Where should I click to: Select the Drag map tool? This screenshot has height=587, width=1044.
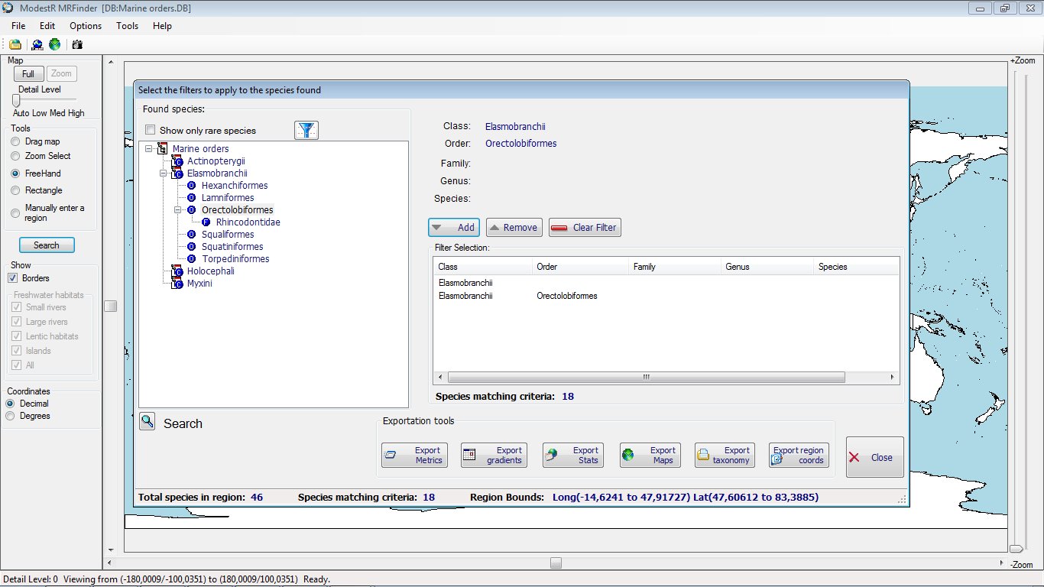pyautogui.click(x=15, y=141)
